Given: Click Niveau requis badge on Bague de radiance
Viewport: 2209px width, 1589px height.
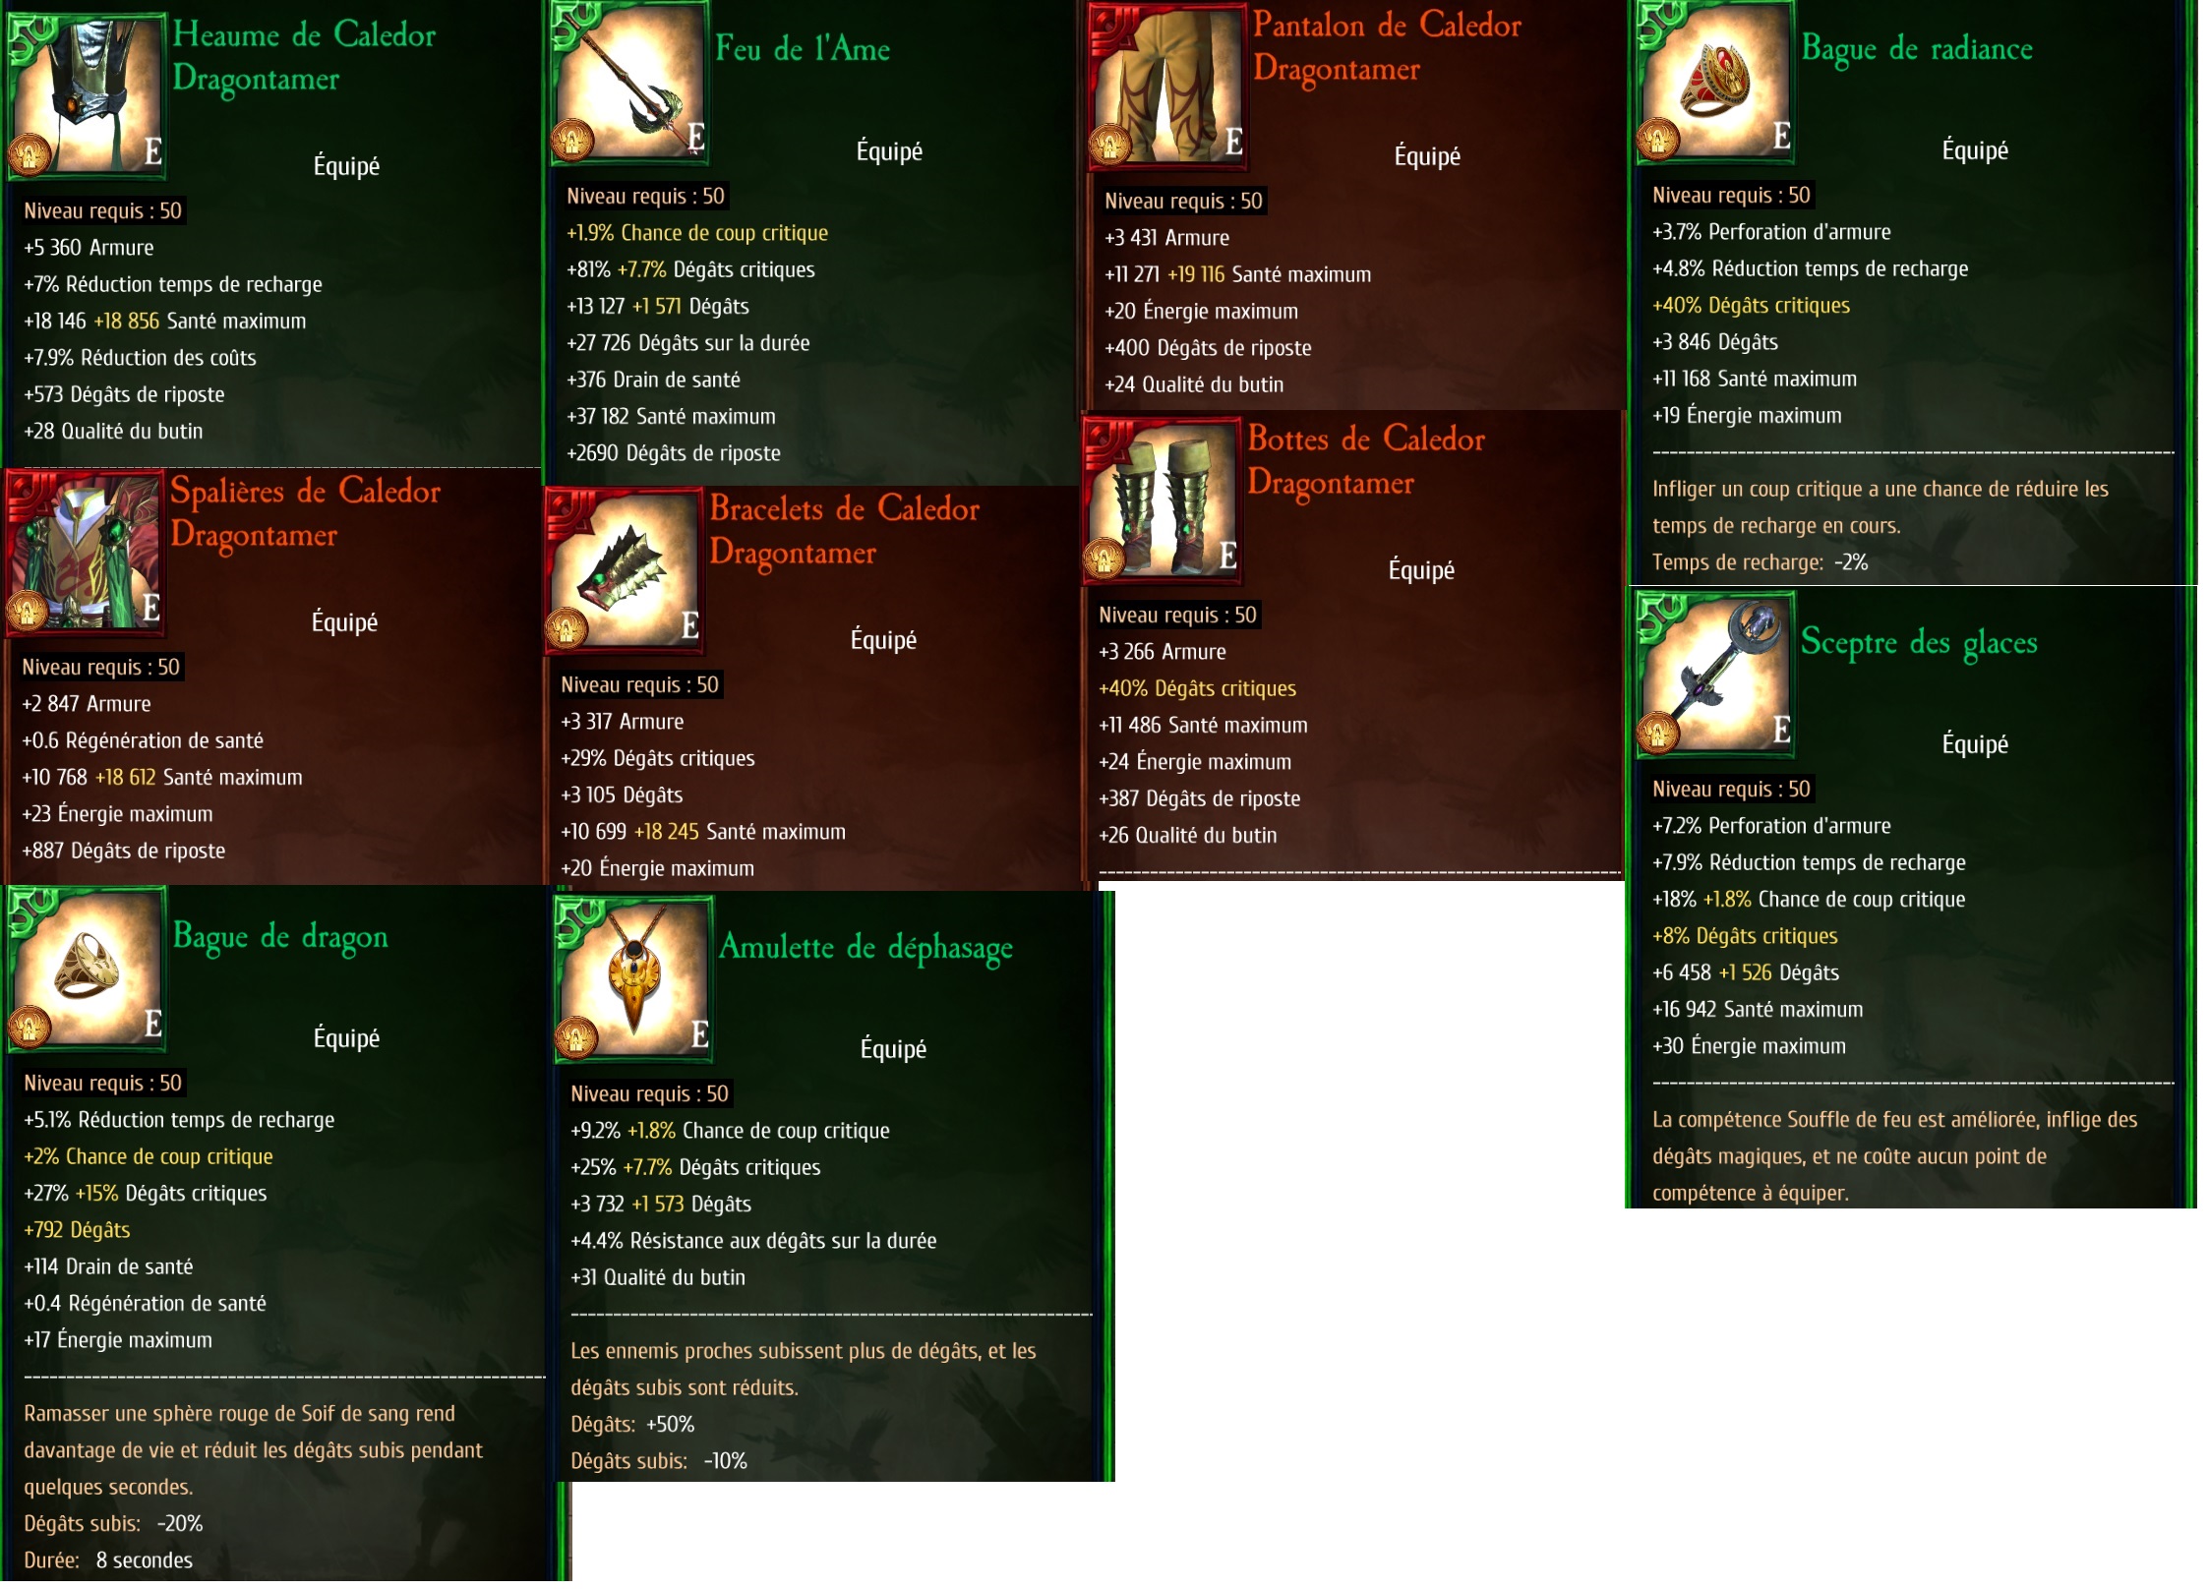Looking at the screenshot, I should pyautogui.click(x=1730, y=195).
